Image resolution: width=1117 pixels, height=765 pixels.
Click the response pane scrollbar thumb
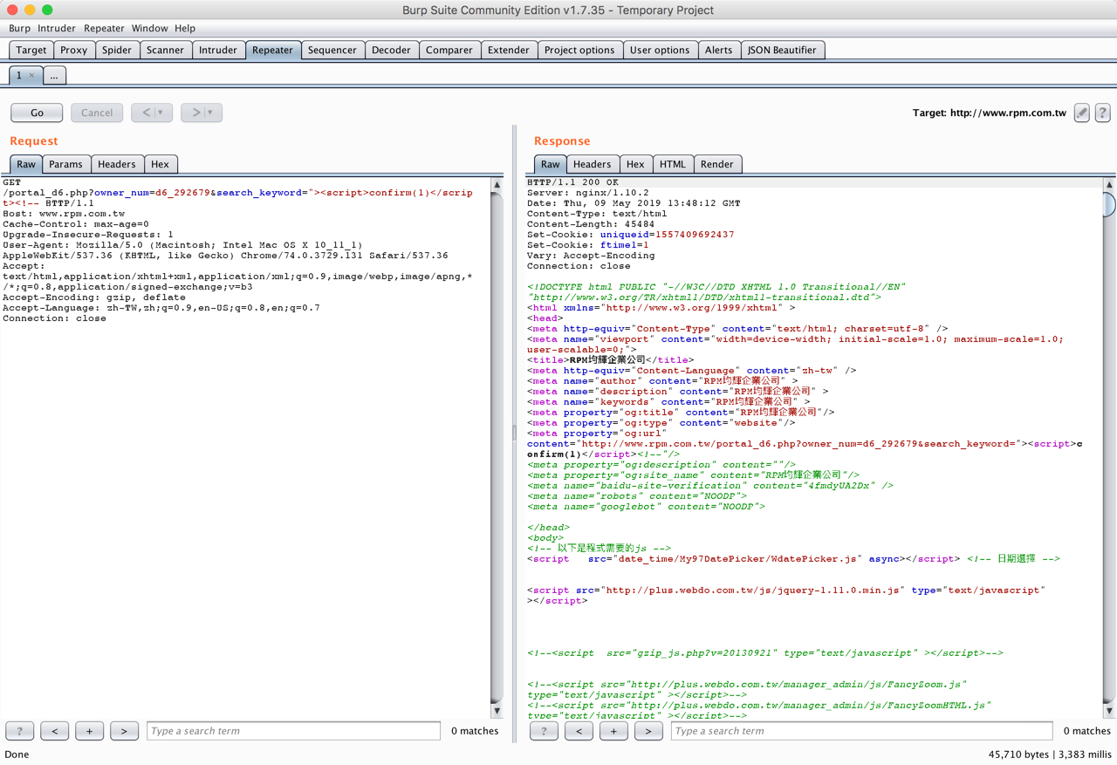1109,203
